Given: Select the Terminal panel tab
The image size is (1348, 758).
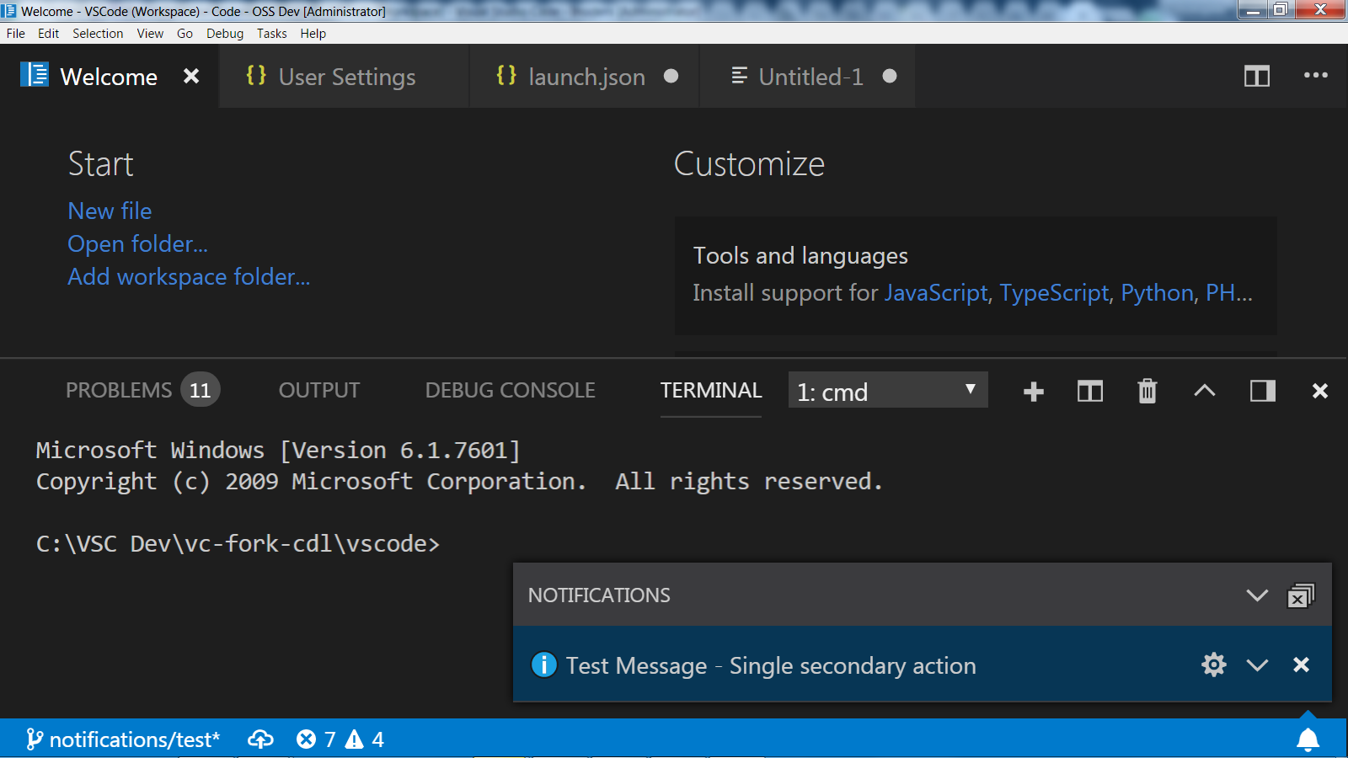Looking at the screenshot, I should click(x=711, y=391).
